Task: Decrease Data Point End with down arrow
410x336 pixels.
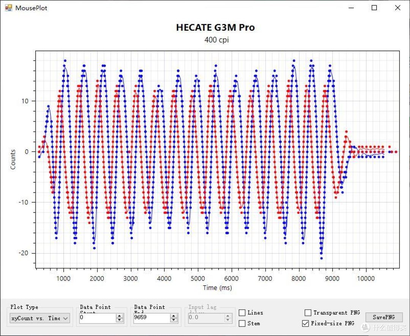Action: click(173, 320)
